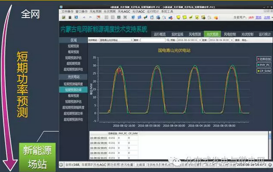Click the 登录 login link

coord(259,17)
